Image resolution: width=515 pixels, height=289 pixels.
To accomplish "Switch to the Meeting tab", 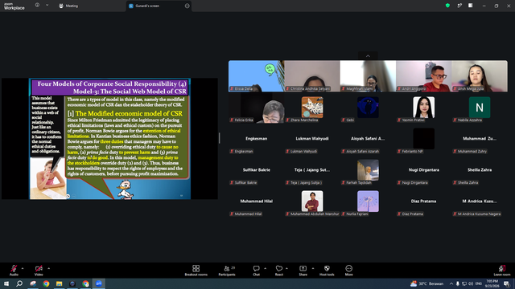I will (x=68, y=6).
